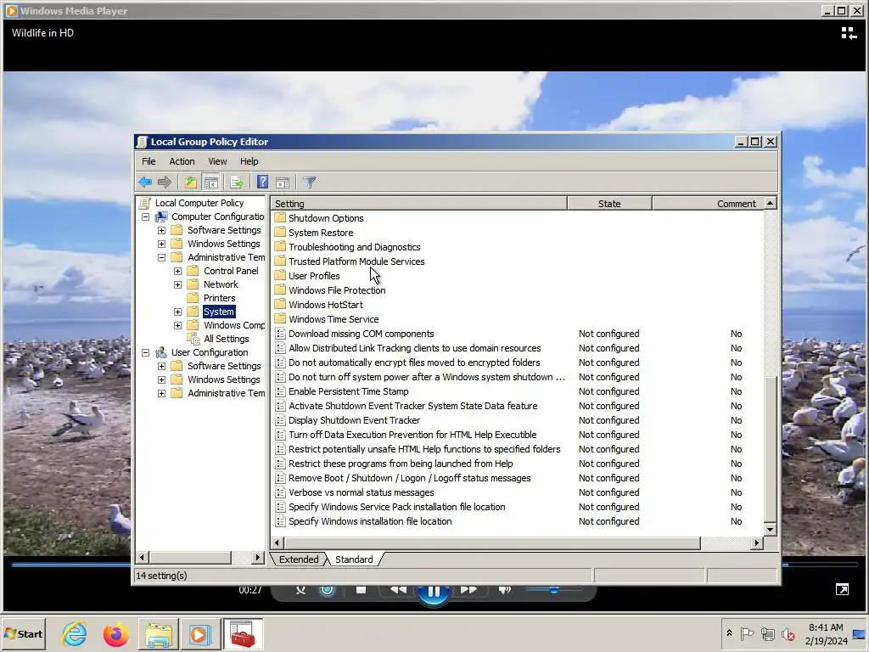Mute the Media Player speaker icon
The width and height of the screenshot is (869, 652).
tap(504, 590)
